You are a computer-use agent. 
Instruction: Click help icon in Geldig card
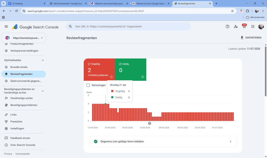coord(143,77)
